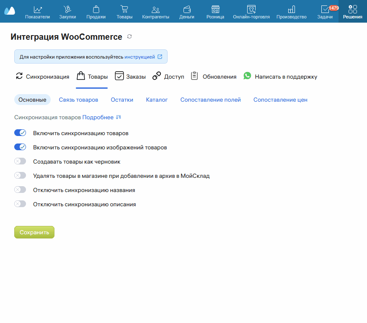The image size is (367, 323).
Task: Click the Сохранить button
Action: [x=34, y=232]
